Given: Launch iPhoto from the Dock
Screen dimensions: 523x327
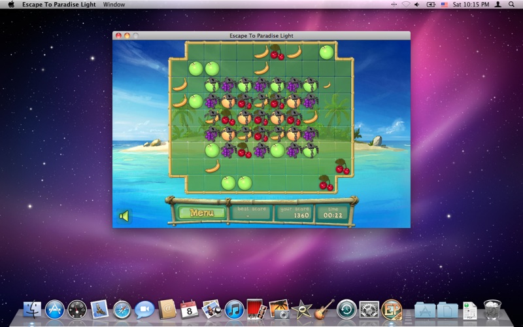Looking at the screenshot, I should (279, 309).
